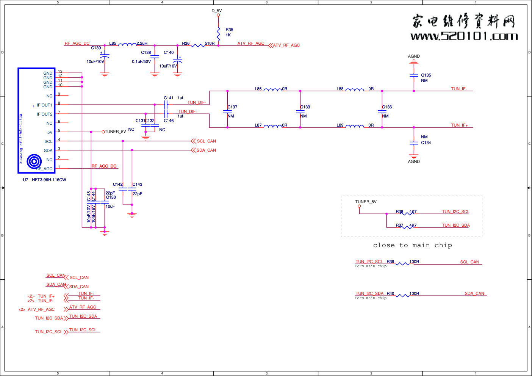The image size is (532, 376).
Task: Select the L88 inductor label
Action: [340, 89]
